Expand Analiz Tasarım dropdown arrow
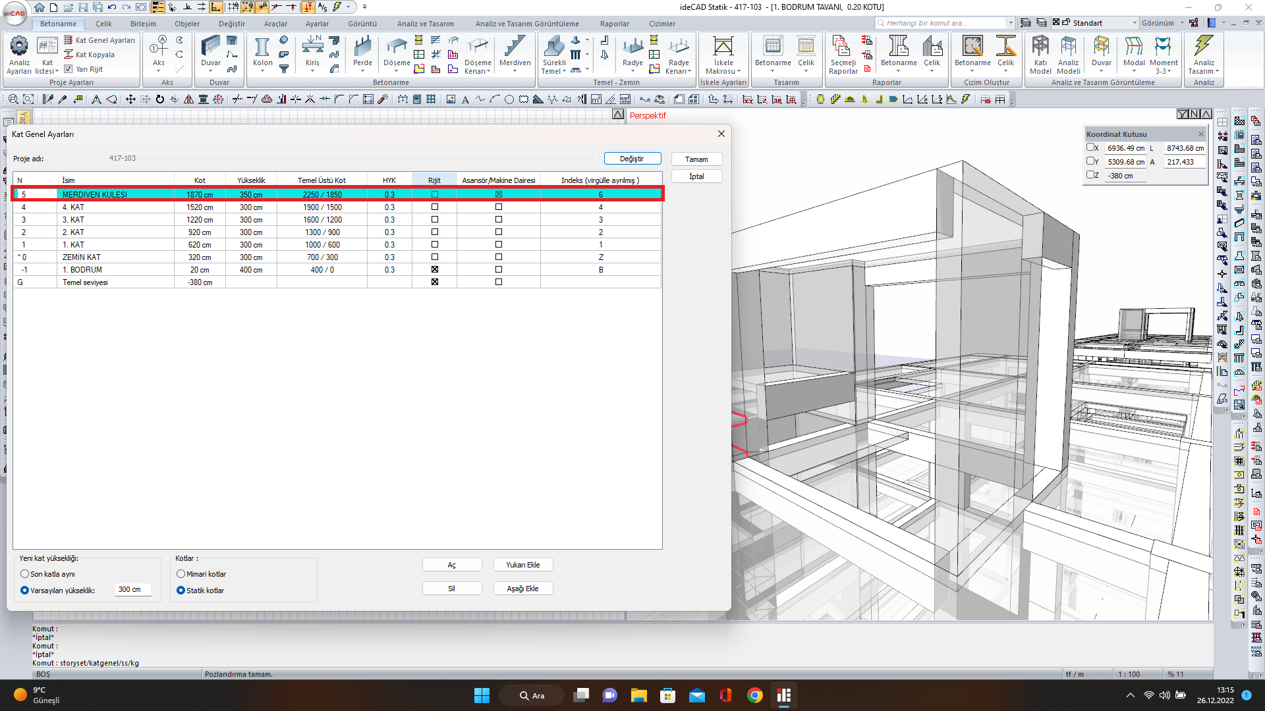Viewport: 1265px width, 711px height. click(x=1217, y=71)
